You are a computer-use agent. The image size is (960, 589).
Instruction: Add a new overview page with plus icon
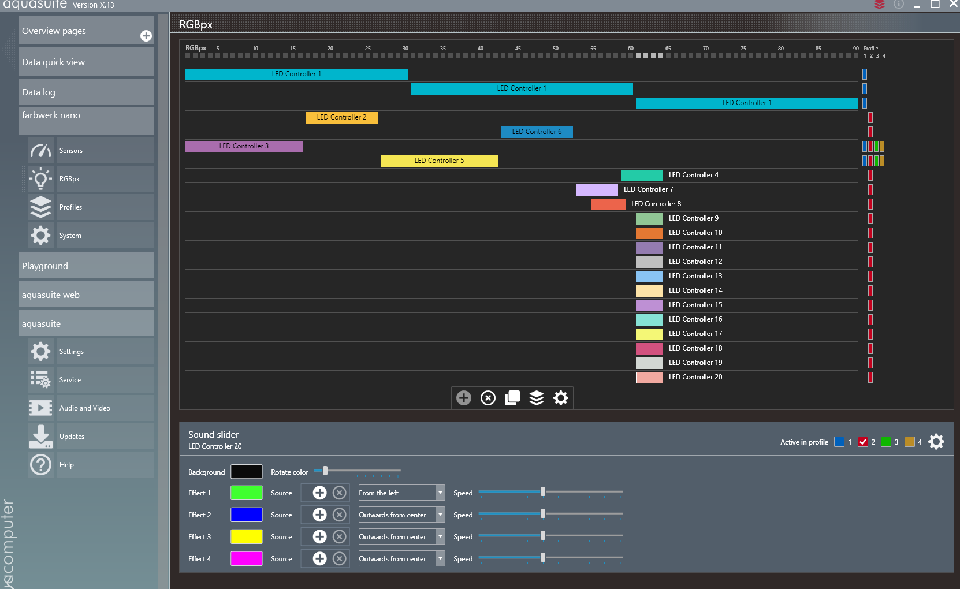tap(146, 36)
